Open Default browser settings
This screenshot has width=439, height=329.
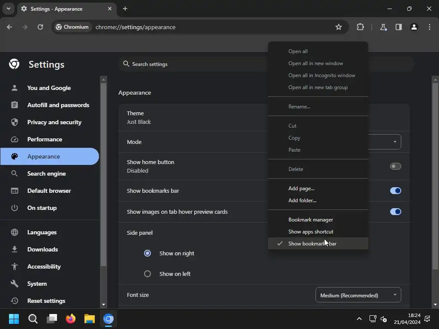50,191
